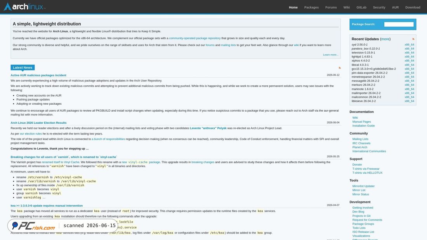Go to the Home nav item
Screen dimensions: 427x240
tap(293, 7)
